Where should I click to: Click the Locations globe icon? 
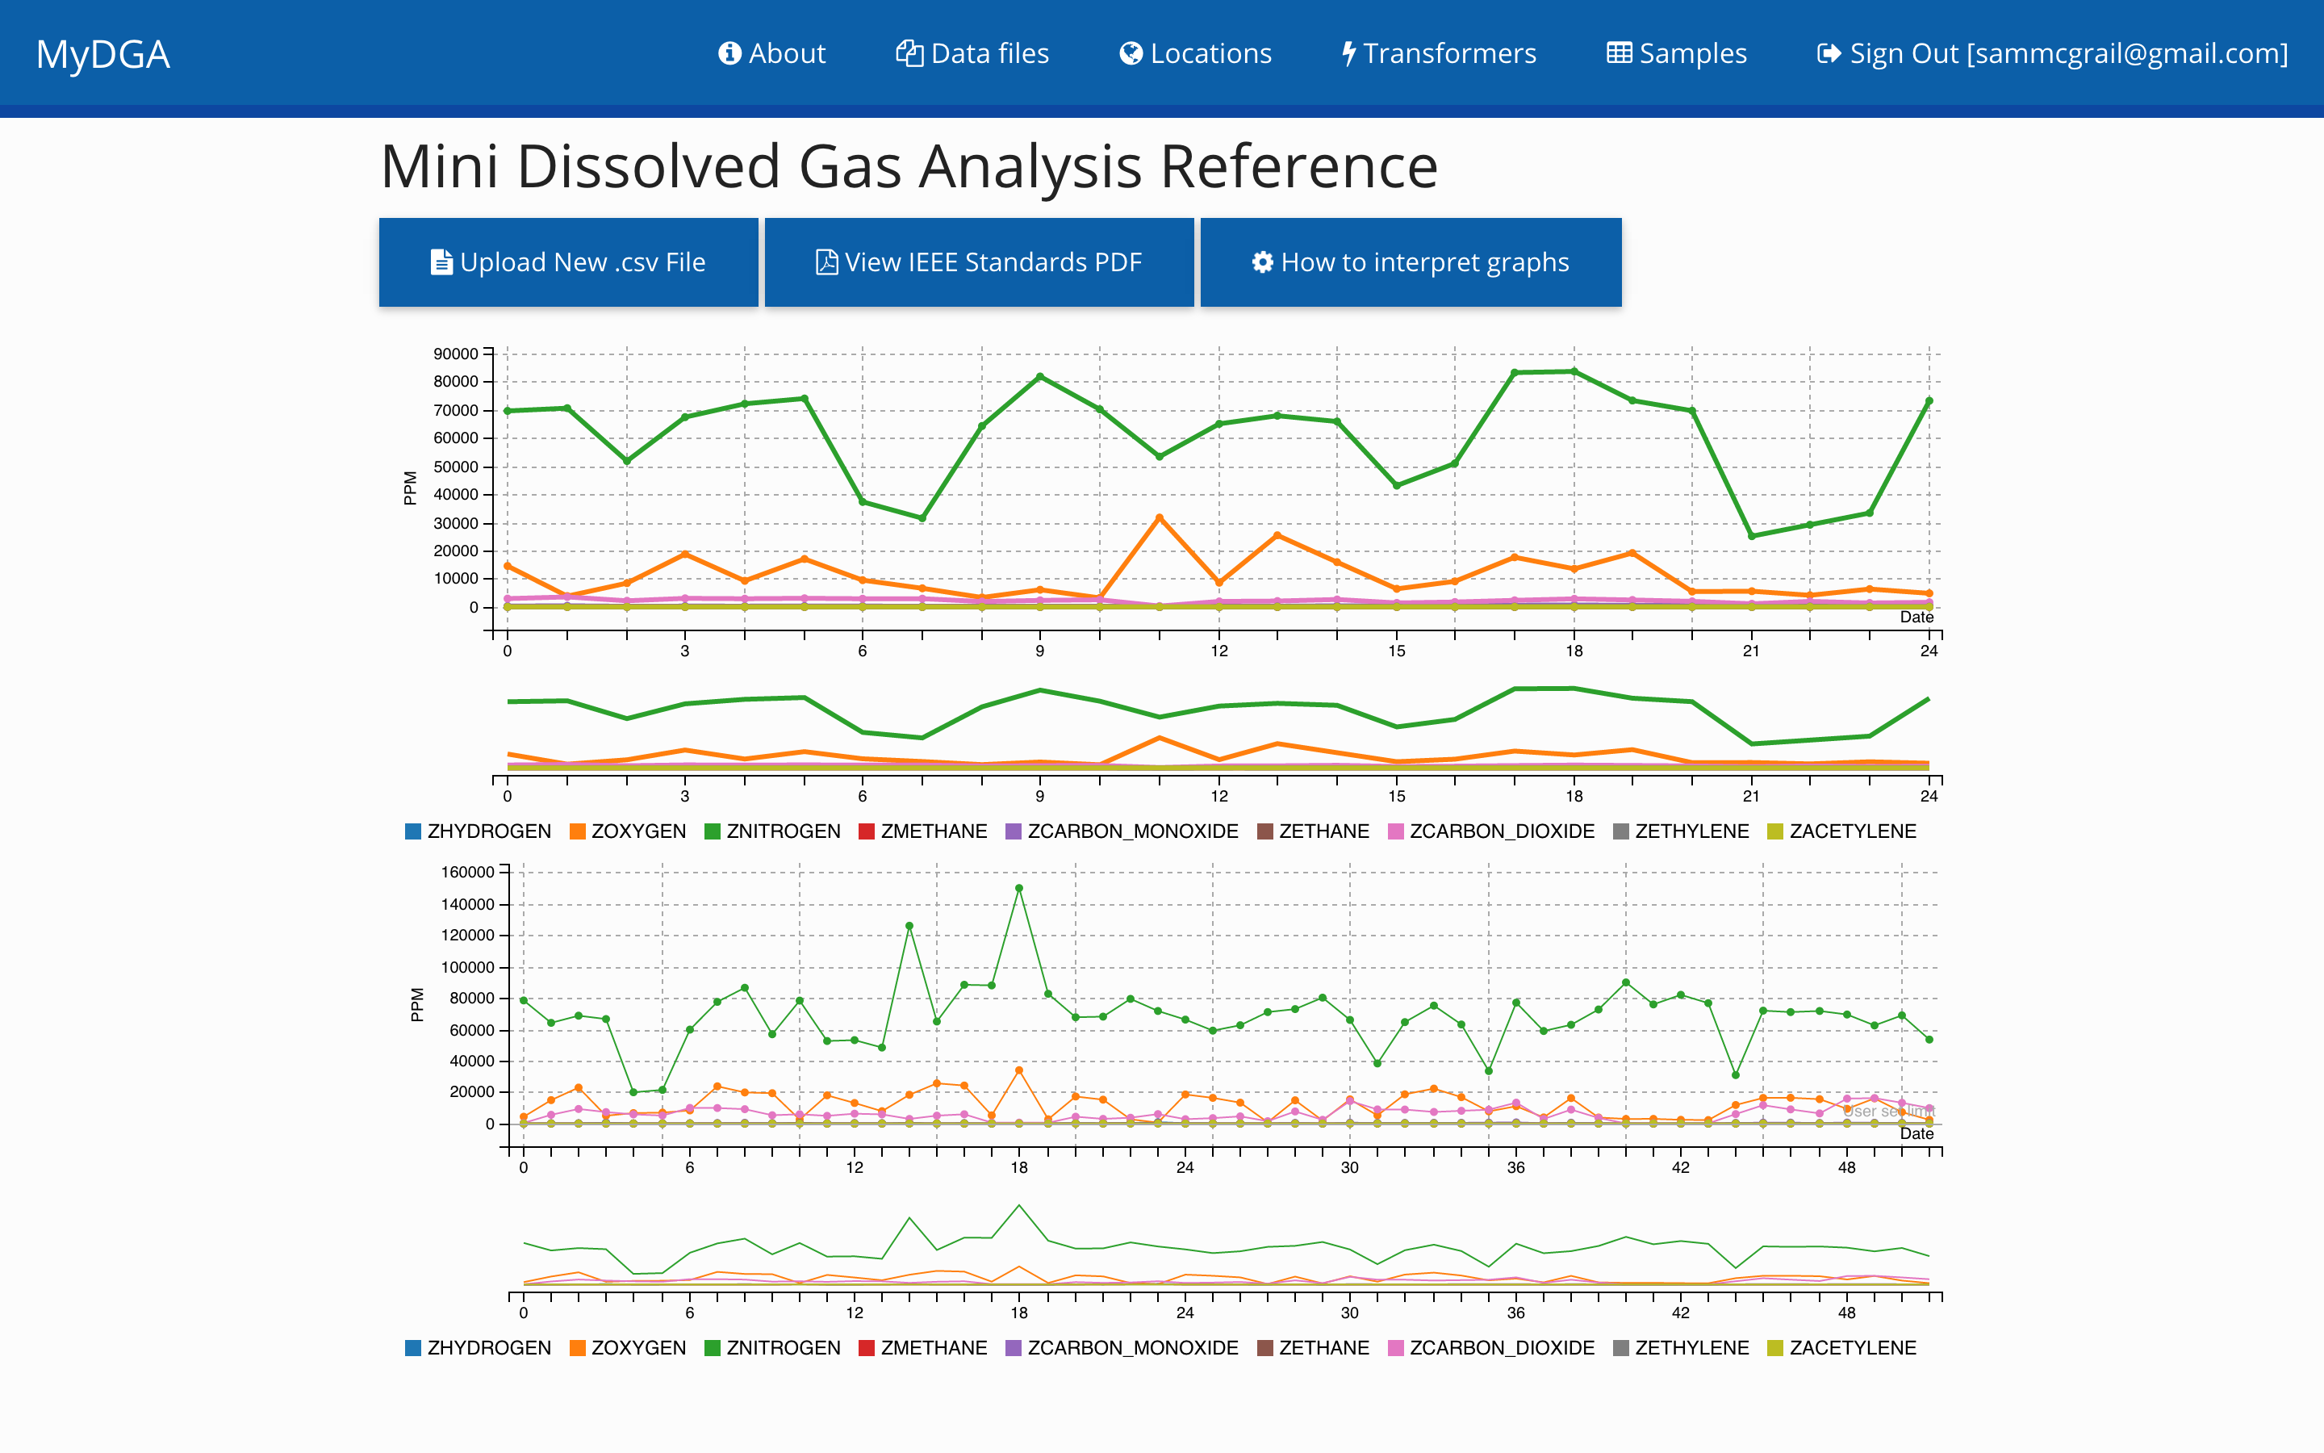[1131, 54]
